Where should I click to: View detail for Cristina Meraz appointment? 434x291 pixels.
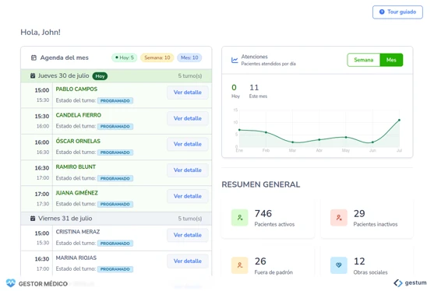click(187, 235)
